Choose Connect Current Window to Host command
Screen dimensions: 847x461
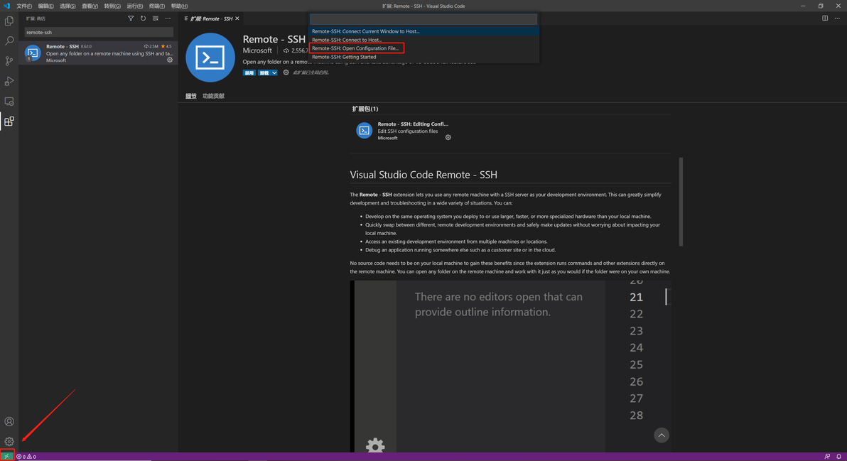423,31
